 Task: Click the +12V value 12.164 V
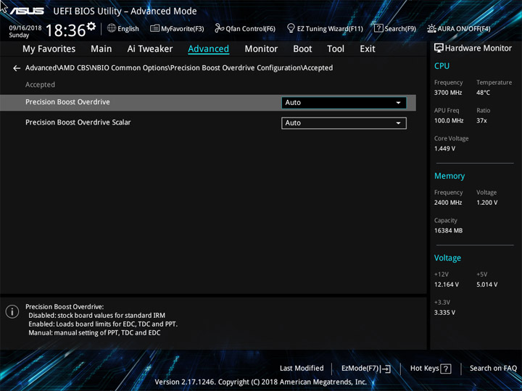446,285
